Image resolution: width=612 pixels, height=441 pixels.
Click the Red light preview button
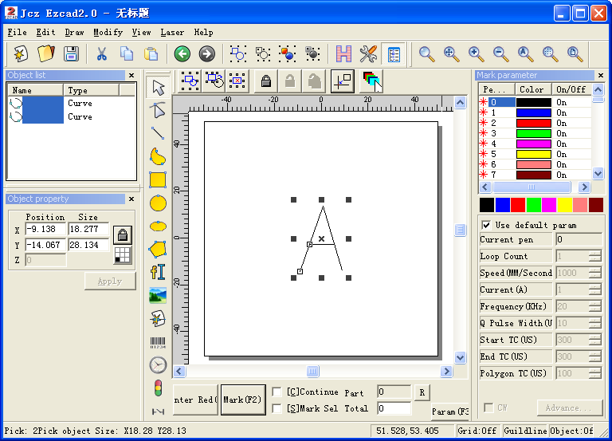click(195, 400)
